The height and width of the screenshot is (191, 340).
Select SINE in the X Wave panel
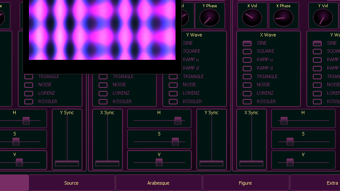[247, 43]
